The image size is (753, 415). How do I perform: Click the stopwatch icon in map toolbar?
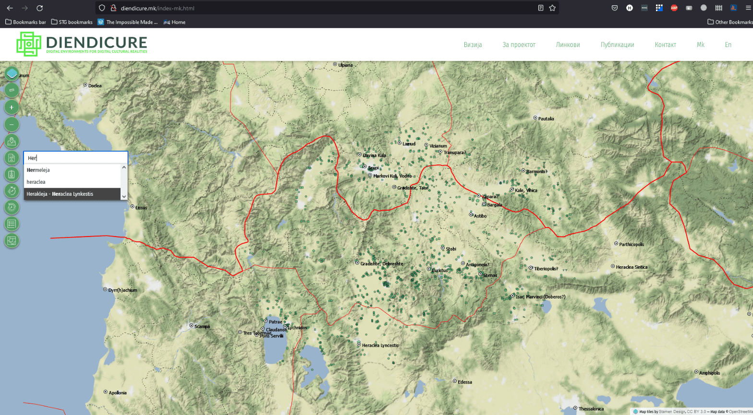pyautogui.click(x=12, y=191)
